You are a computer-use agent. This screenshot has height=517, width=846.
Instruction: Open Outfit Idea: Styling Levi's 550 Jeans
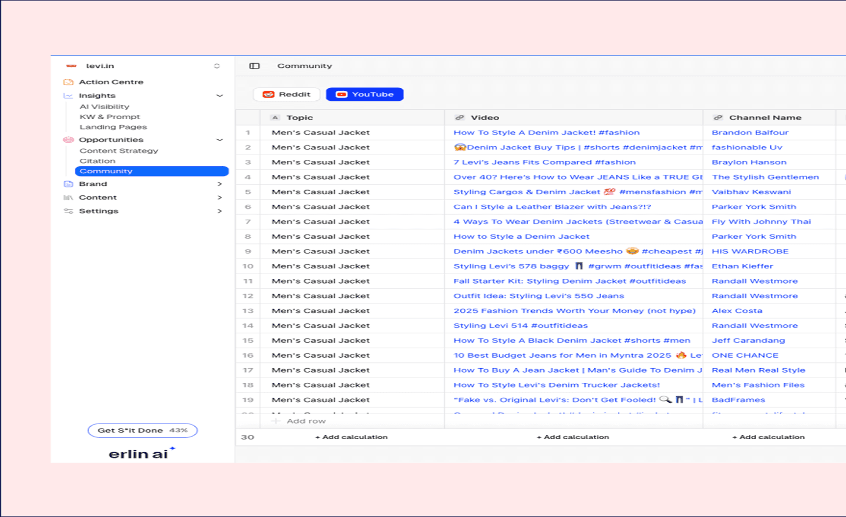point(538,296)
